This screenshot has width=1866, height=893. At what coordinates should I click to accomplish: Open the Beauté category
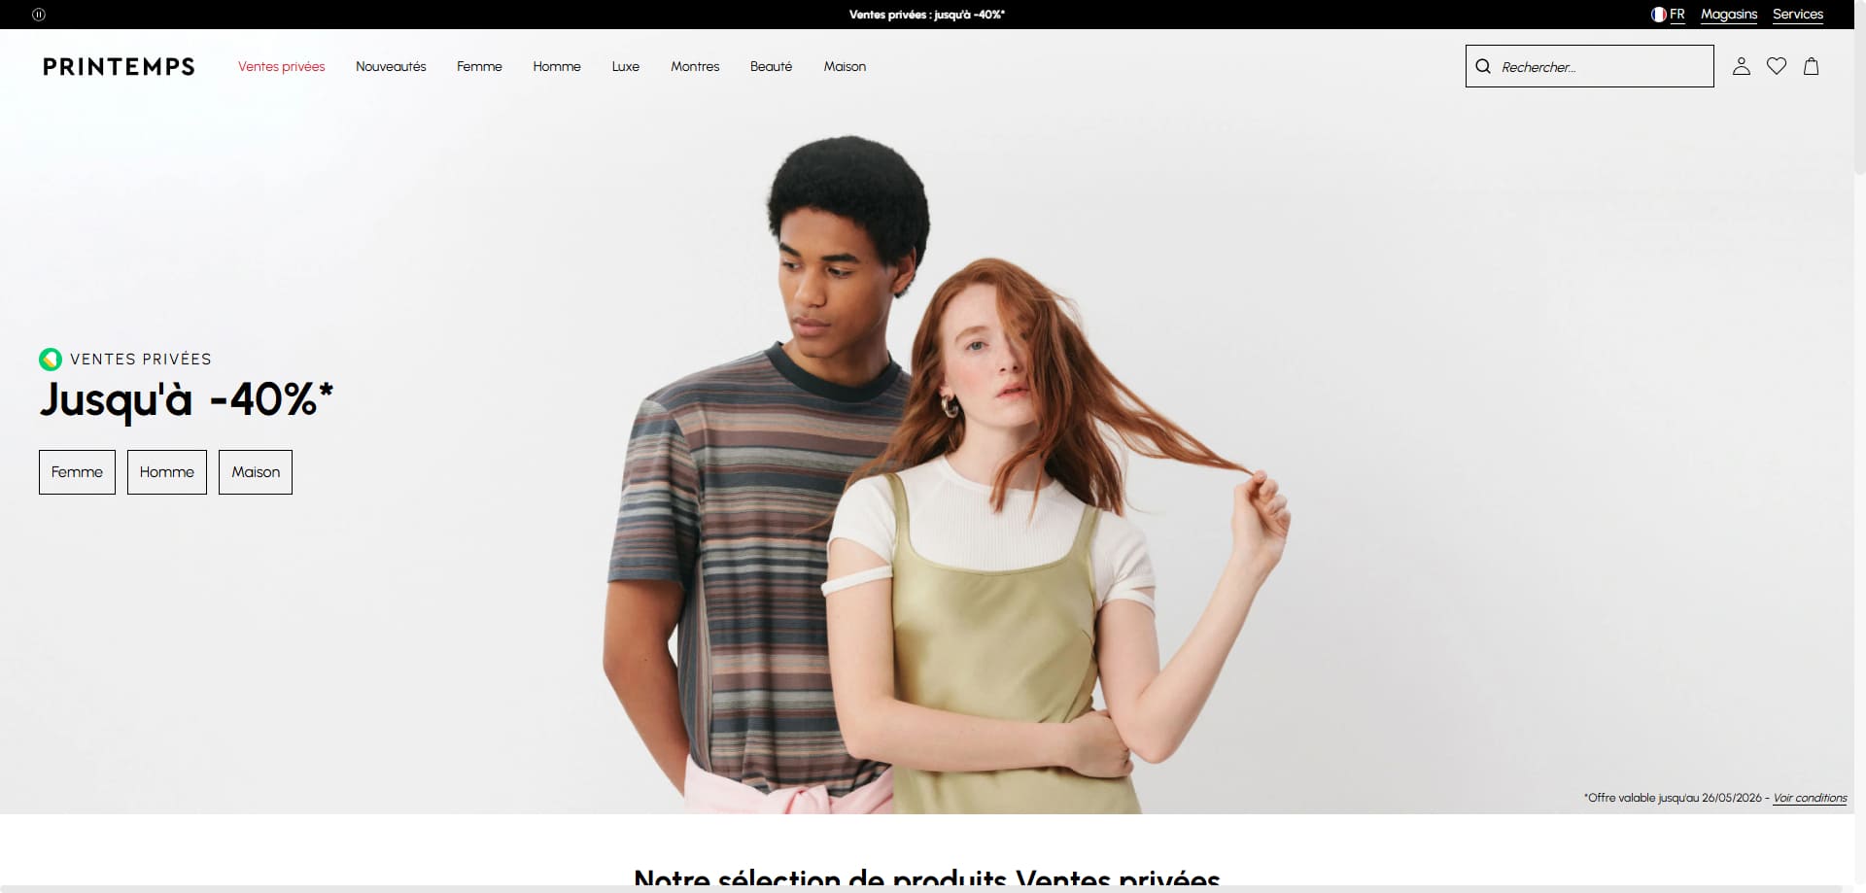click(x=772, y=66)
